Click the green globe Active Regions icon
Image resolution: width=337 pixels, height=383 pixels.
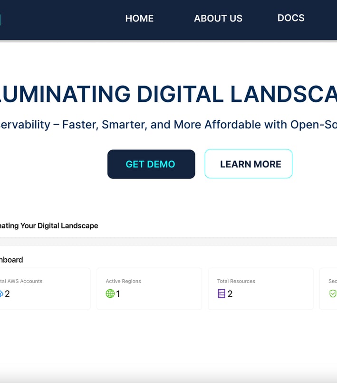tap(110, 294)
